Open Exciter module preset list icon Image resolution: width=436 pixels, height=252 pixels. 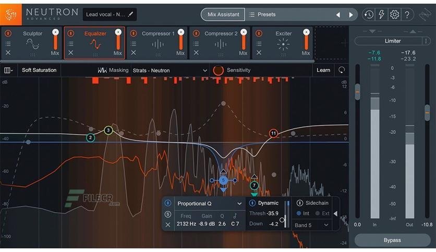(x=259, y=44)
